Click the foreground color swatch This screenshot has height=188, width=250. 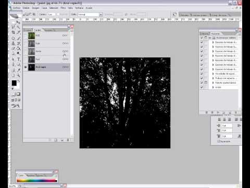coord(14,83)
